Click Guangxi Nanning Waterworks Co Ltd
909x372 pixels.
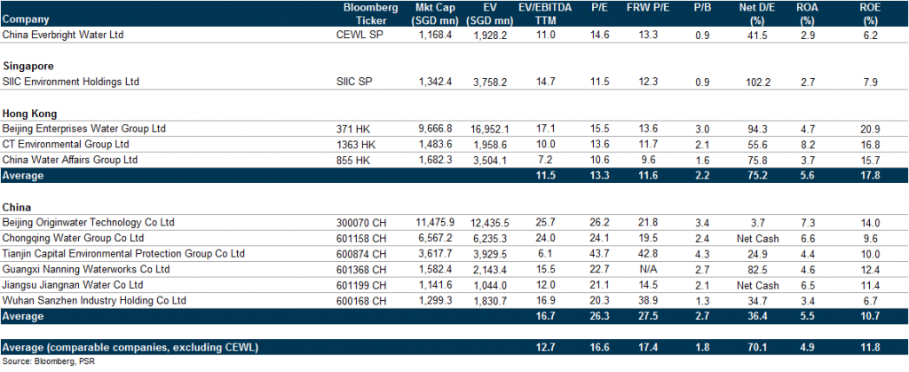86,269
